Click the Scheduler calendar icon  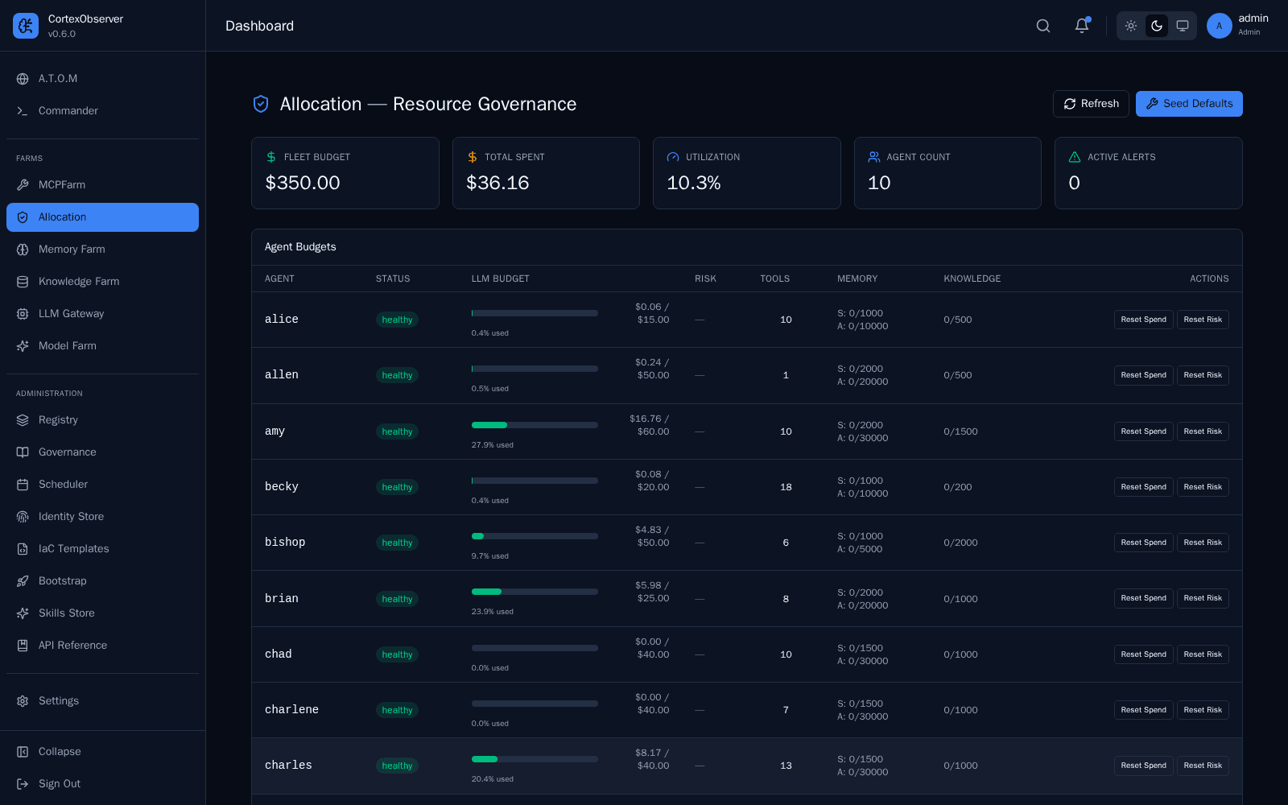(23, 485)
